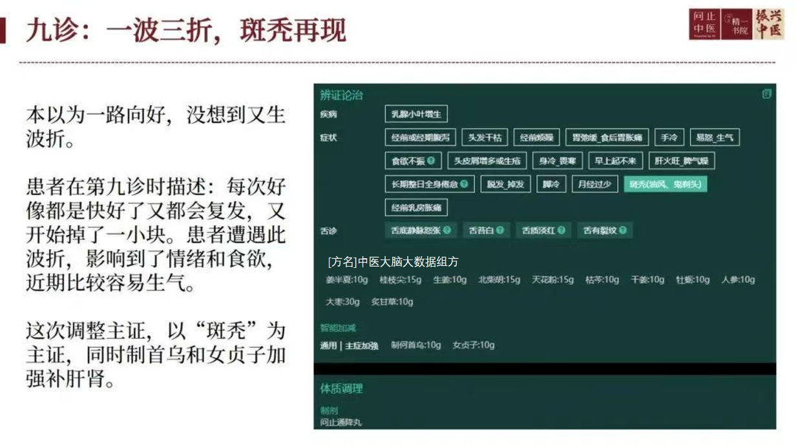Select the 易怒_生气 symptom tag
The width and height of the screenshot is (796, 448).
coord(715,137)
